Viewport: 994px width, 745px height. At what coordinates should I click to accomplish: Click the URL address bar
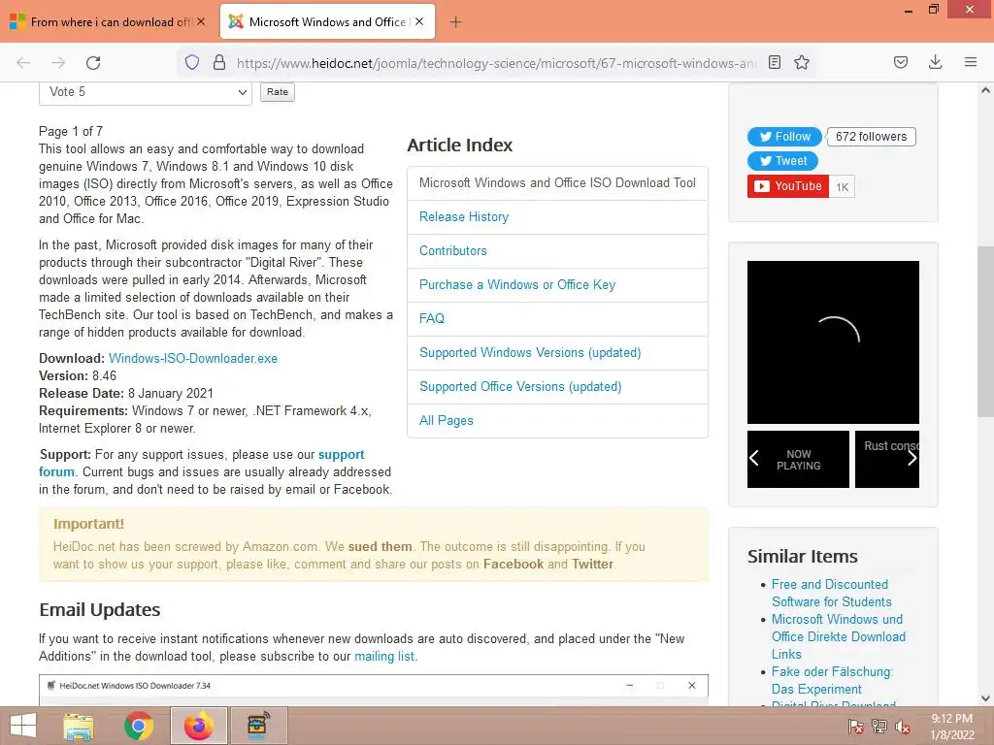tap(496, 63)
